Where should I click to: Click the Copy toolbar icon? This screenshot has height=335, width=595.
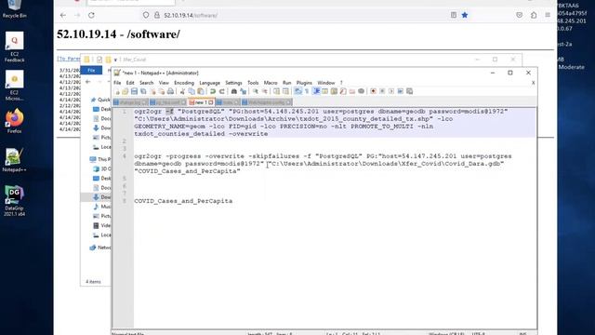tap(192, 91)
